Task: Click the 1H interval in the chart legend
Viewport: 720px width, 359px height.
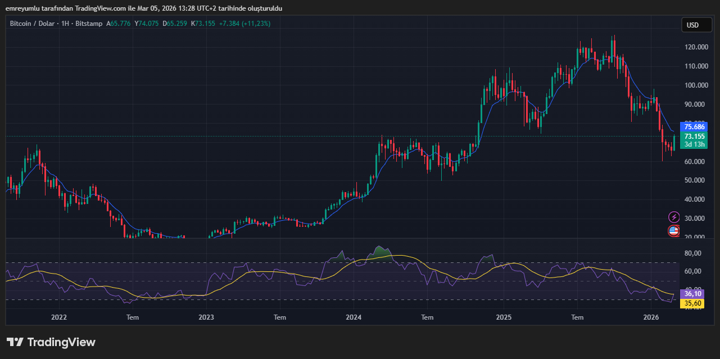Action: tap(66, 24)
